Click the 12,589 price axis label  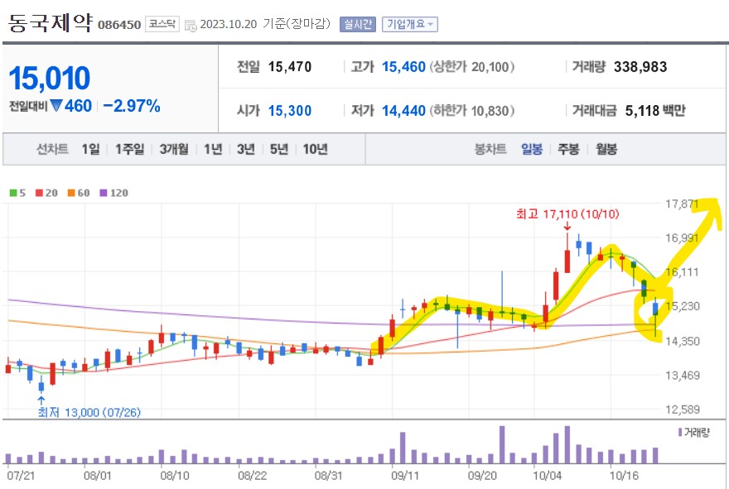pyautogui.click(x=682, y=409)
